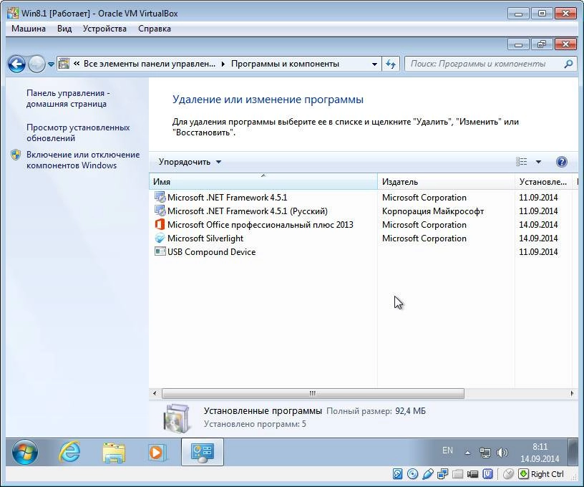Screen dimensions: 584x487
Task: Refresh the Programs and Components view
Action: 390,64
